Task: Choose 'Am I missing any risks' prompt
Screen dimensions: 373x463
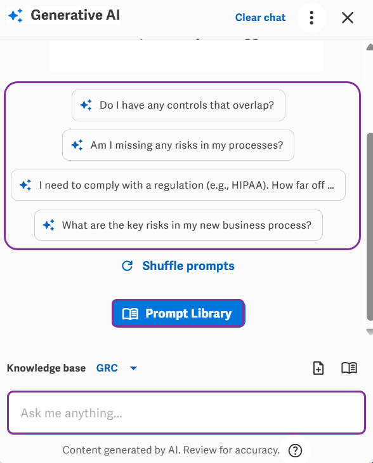Action: coord(178,145)
